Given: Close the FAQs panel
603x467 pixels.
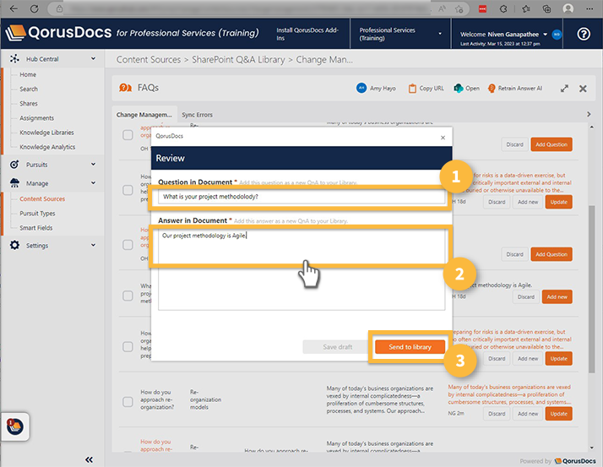Looking at the screenshot, I should (x=583, y=89).
